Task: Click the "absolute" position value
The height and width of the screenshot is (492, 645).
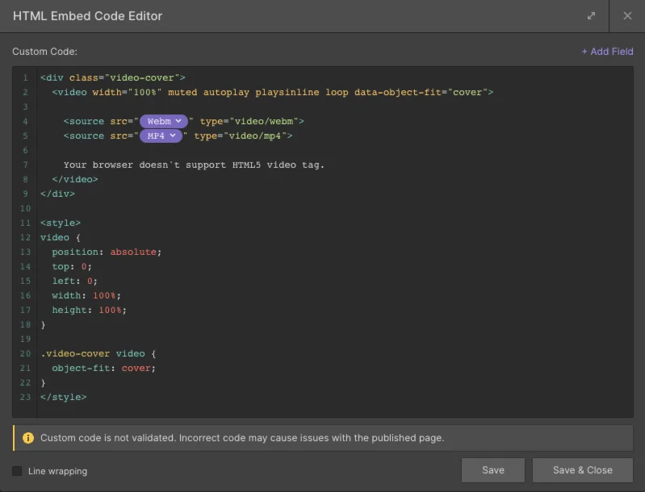Action: point(134,252)
